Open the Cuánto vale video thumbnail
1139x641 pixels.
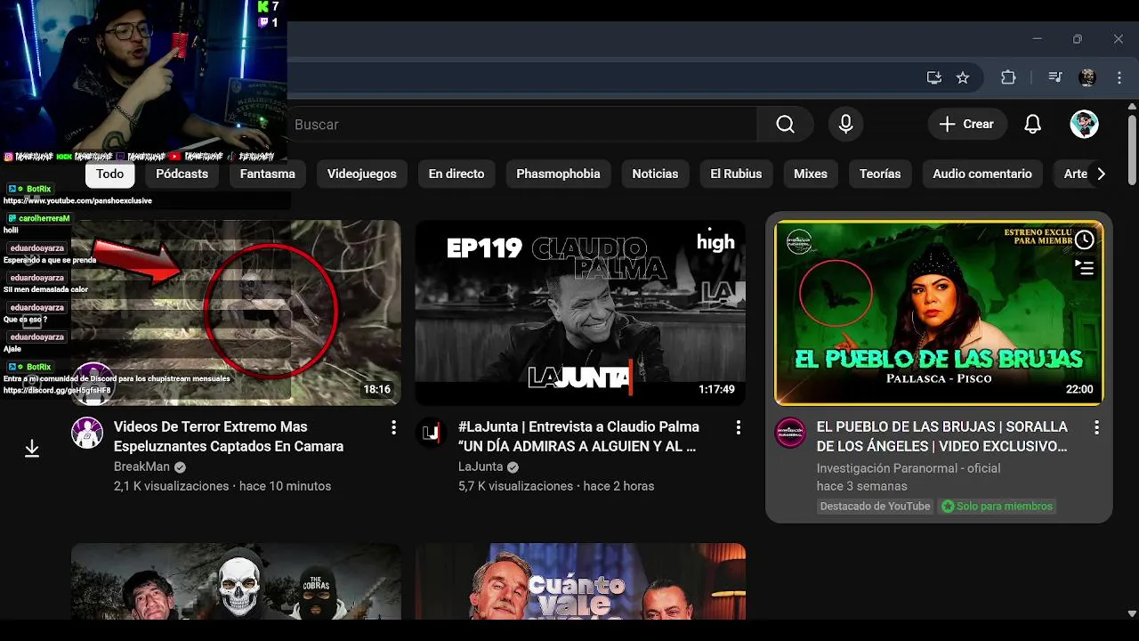580,581
